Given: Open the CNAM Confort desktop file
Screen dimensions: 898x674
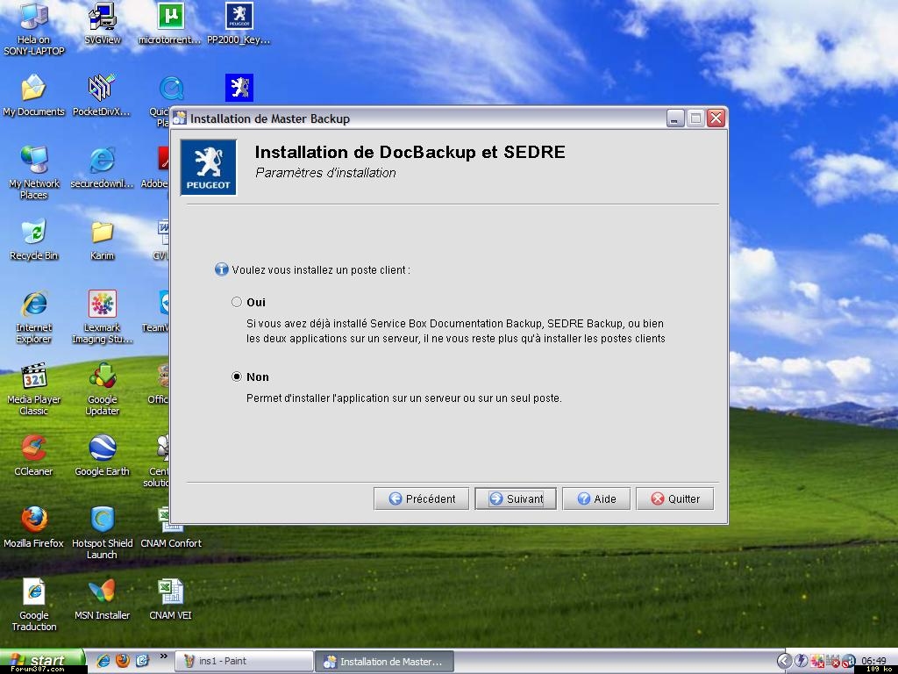Looking at the screenshot, I should click(171, 527).
